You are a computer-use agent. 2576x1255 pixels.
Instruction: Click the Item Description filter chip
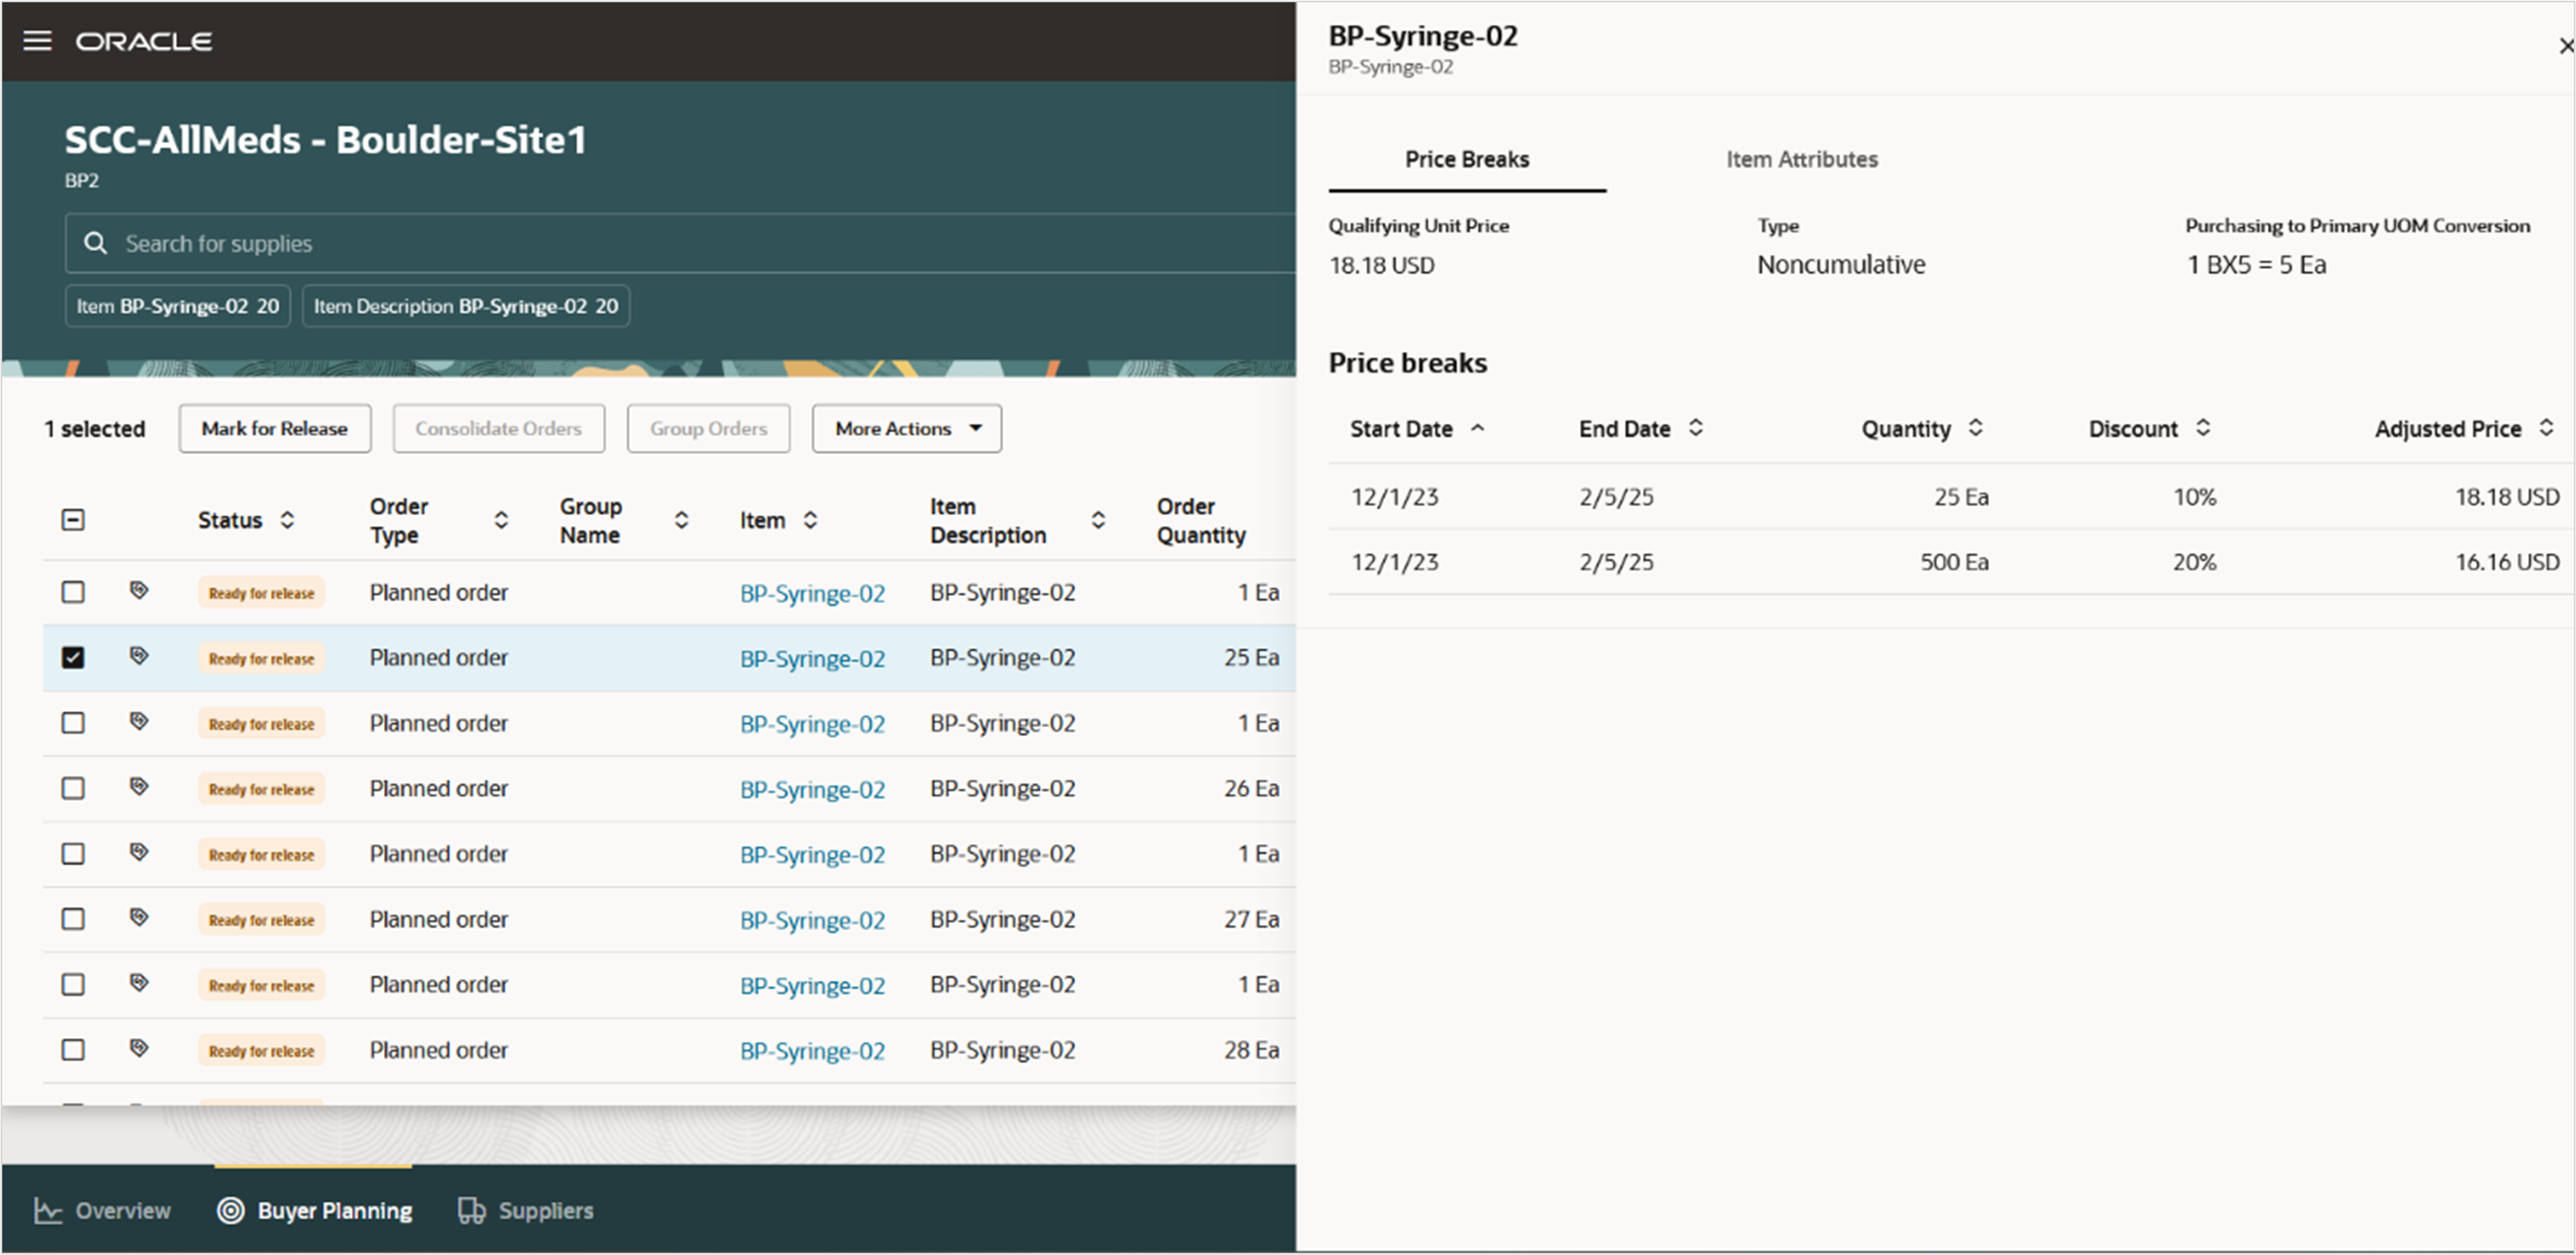tap(466, 306)
